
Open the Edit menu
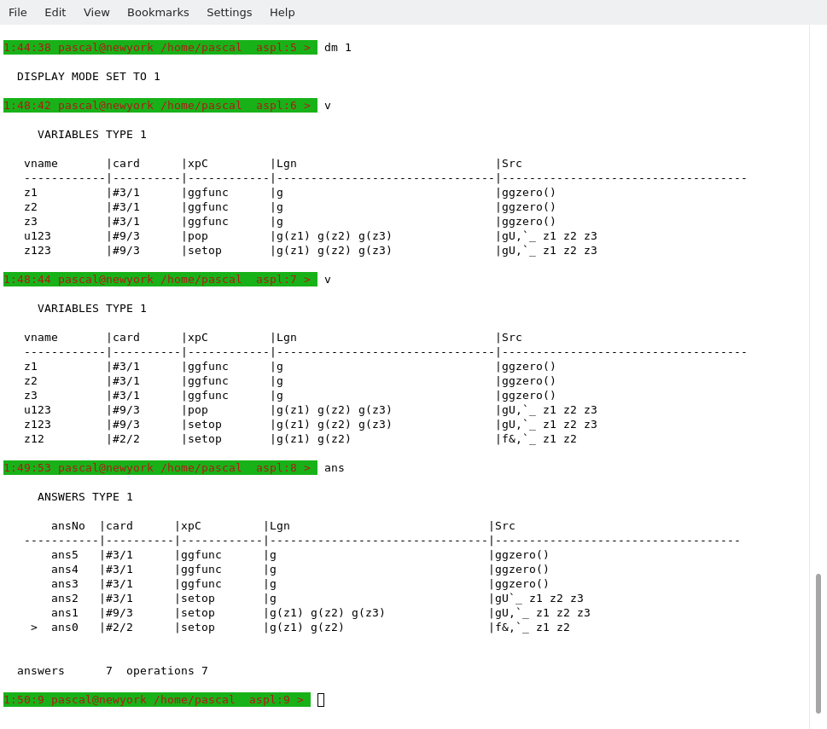[55, 12]
